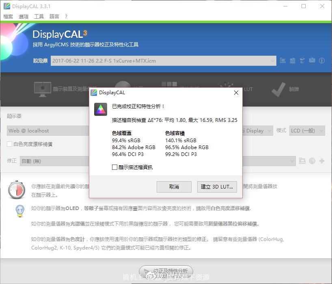The image size is (332, 284).
Task: Click the circled info icon beside settings
Action: [321, 60]
